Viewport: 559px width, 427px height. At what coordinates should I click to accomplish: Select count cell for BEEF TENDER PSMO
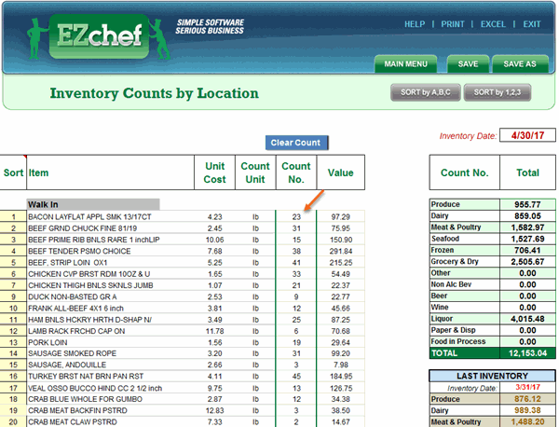pos(296,251)
